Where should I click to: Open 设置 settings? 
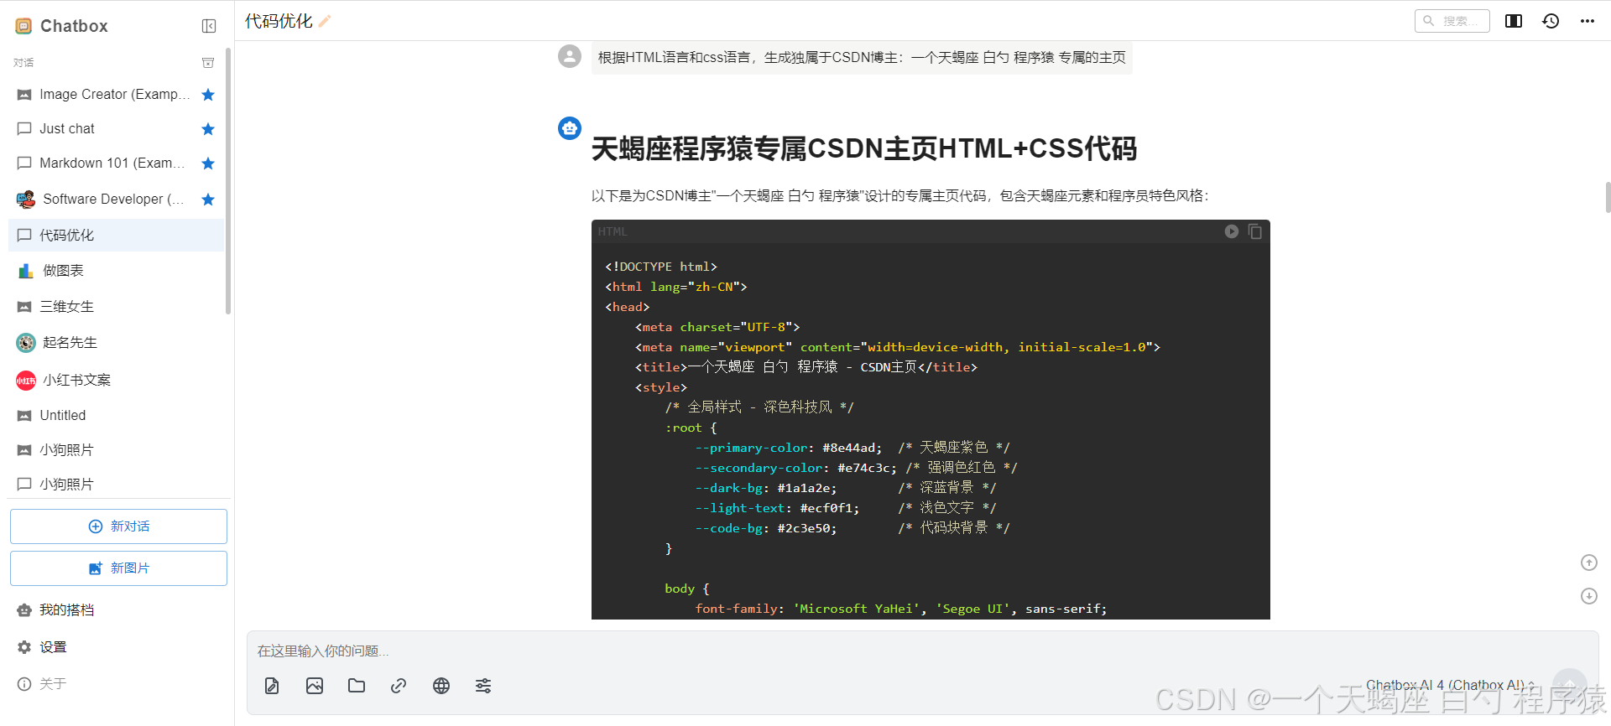coord(116,647)
